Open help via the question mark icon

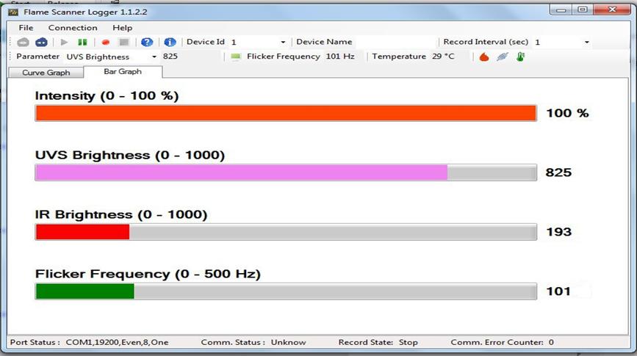[147, 43]
